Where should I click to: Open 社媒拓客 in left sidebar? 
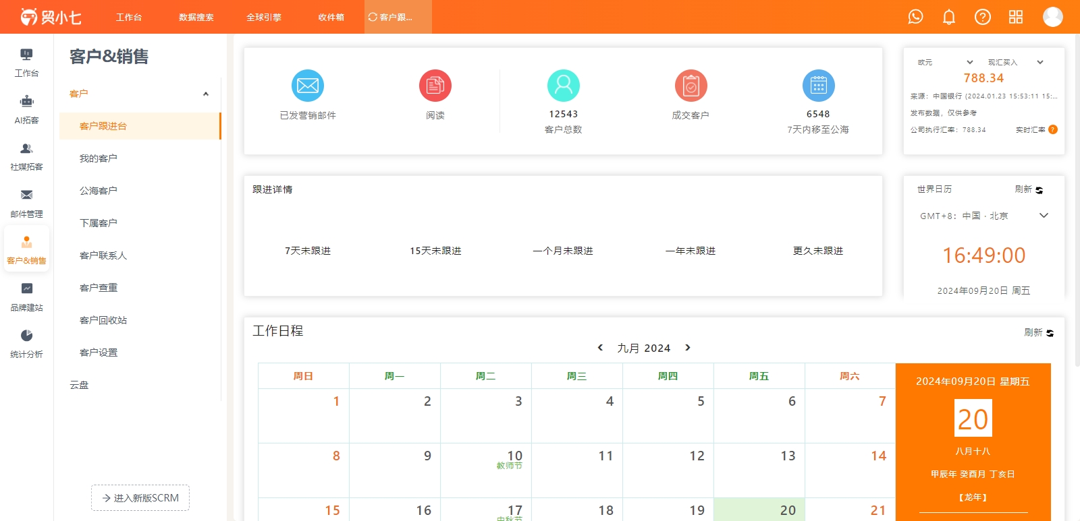pyautogui.click(x=26, y=156)
